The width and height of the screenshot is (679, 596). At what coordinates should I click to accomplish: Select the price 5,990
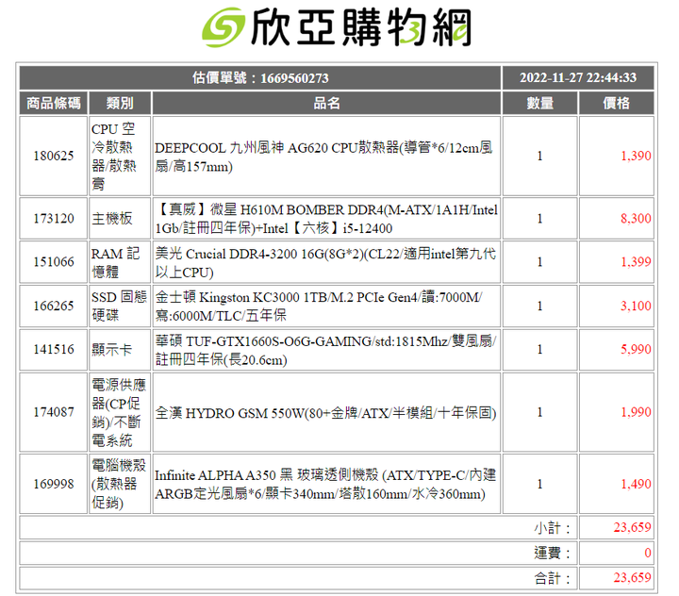tap(636, 350)
